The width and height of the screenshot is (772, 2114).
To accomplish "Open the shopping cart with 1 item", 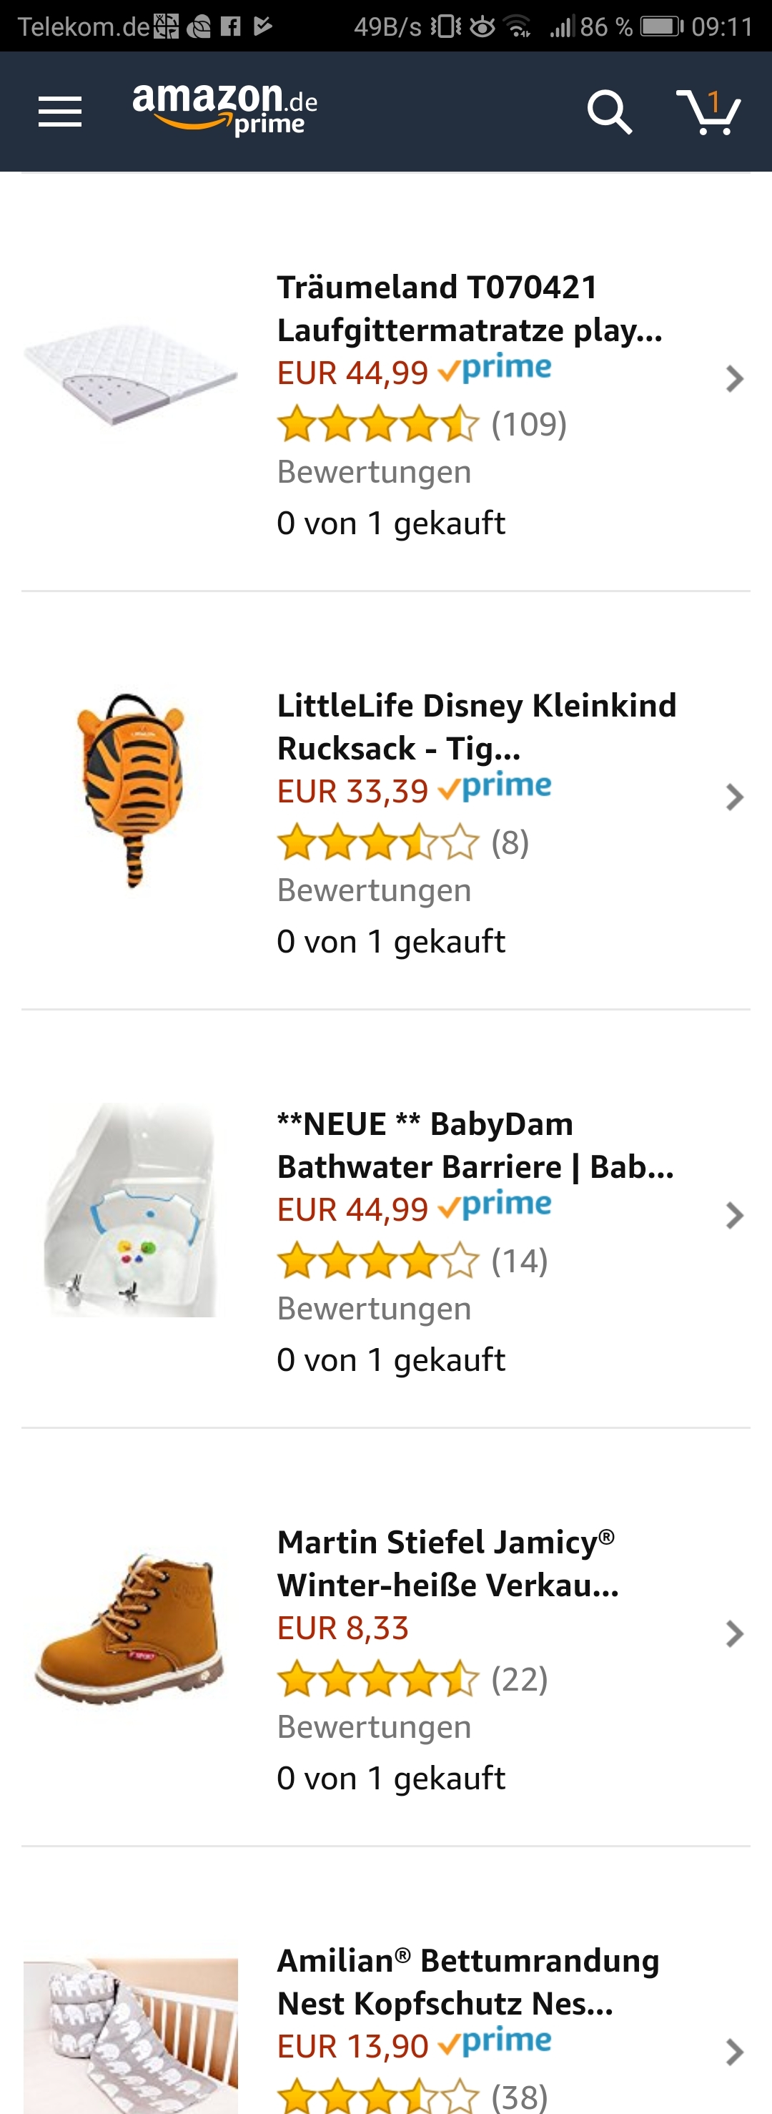I will click(708, 112).
